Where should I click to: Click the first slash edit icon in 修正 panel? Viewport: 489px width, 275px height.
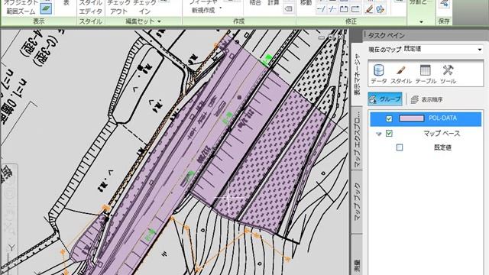tap(321, 9)
